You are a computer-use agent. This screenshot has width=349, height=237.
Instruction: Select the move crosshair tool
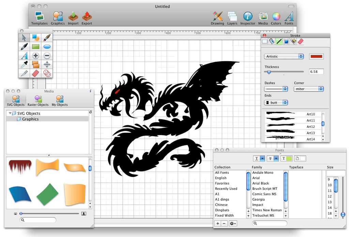pos(47,64)
